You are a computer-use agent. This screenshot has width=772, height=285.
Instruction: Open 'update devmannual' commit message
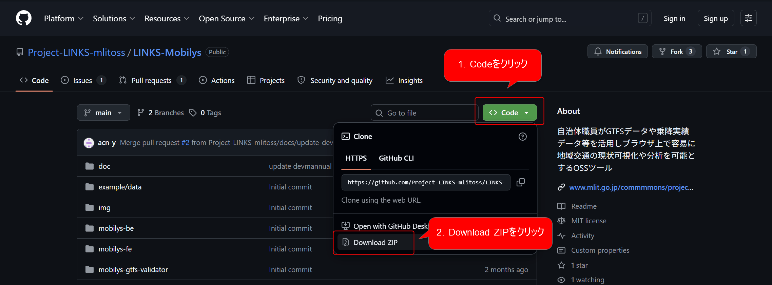(x=300, y=166)
